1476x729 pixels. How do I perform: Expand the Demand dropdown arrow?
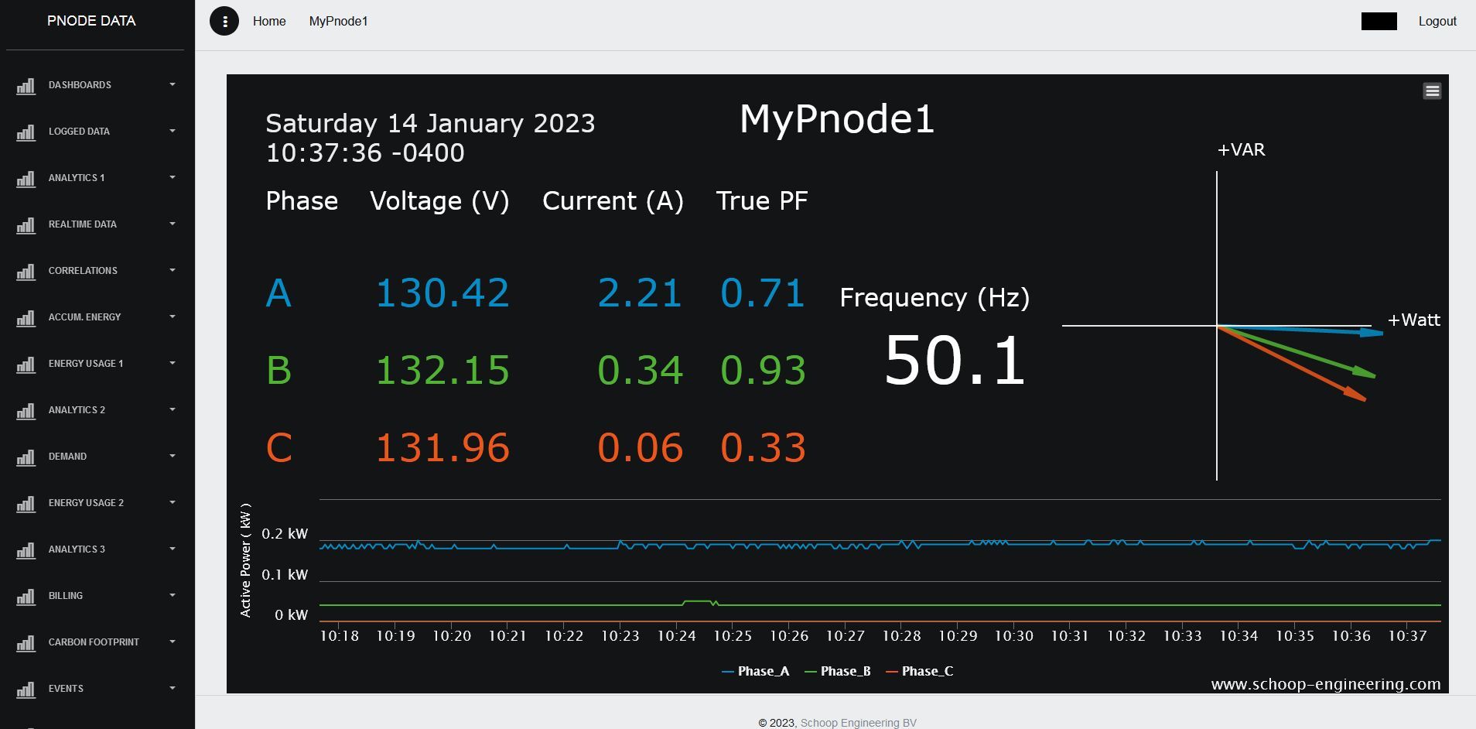[173, 456]
